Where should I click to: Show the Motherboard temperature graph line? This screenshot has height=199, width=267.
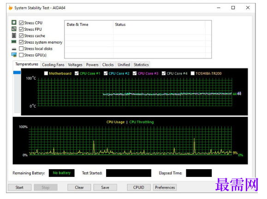pyautogui.click(x=46, y=73)
